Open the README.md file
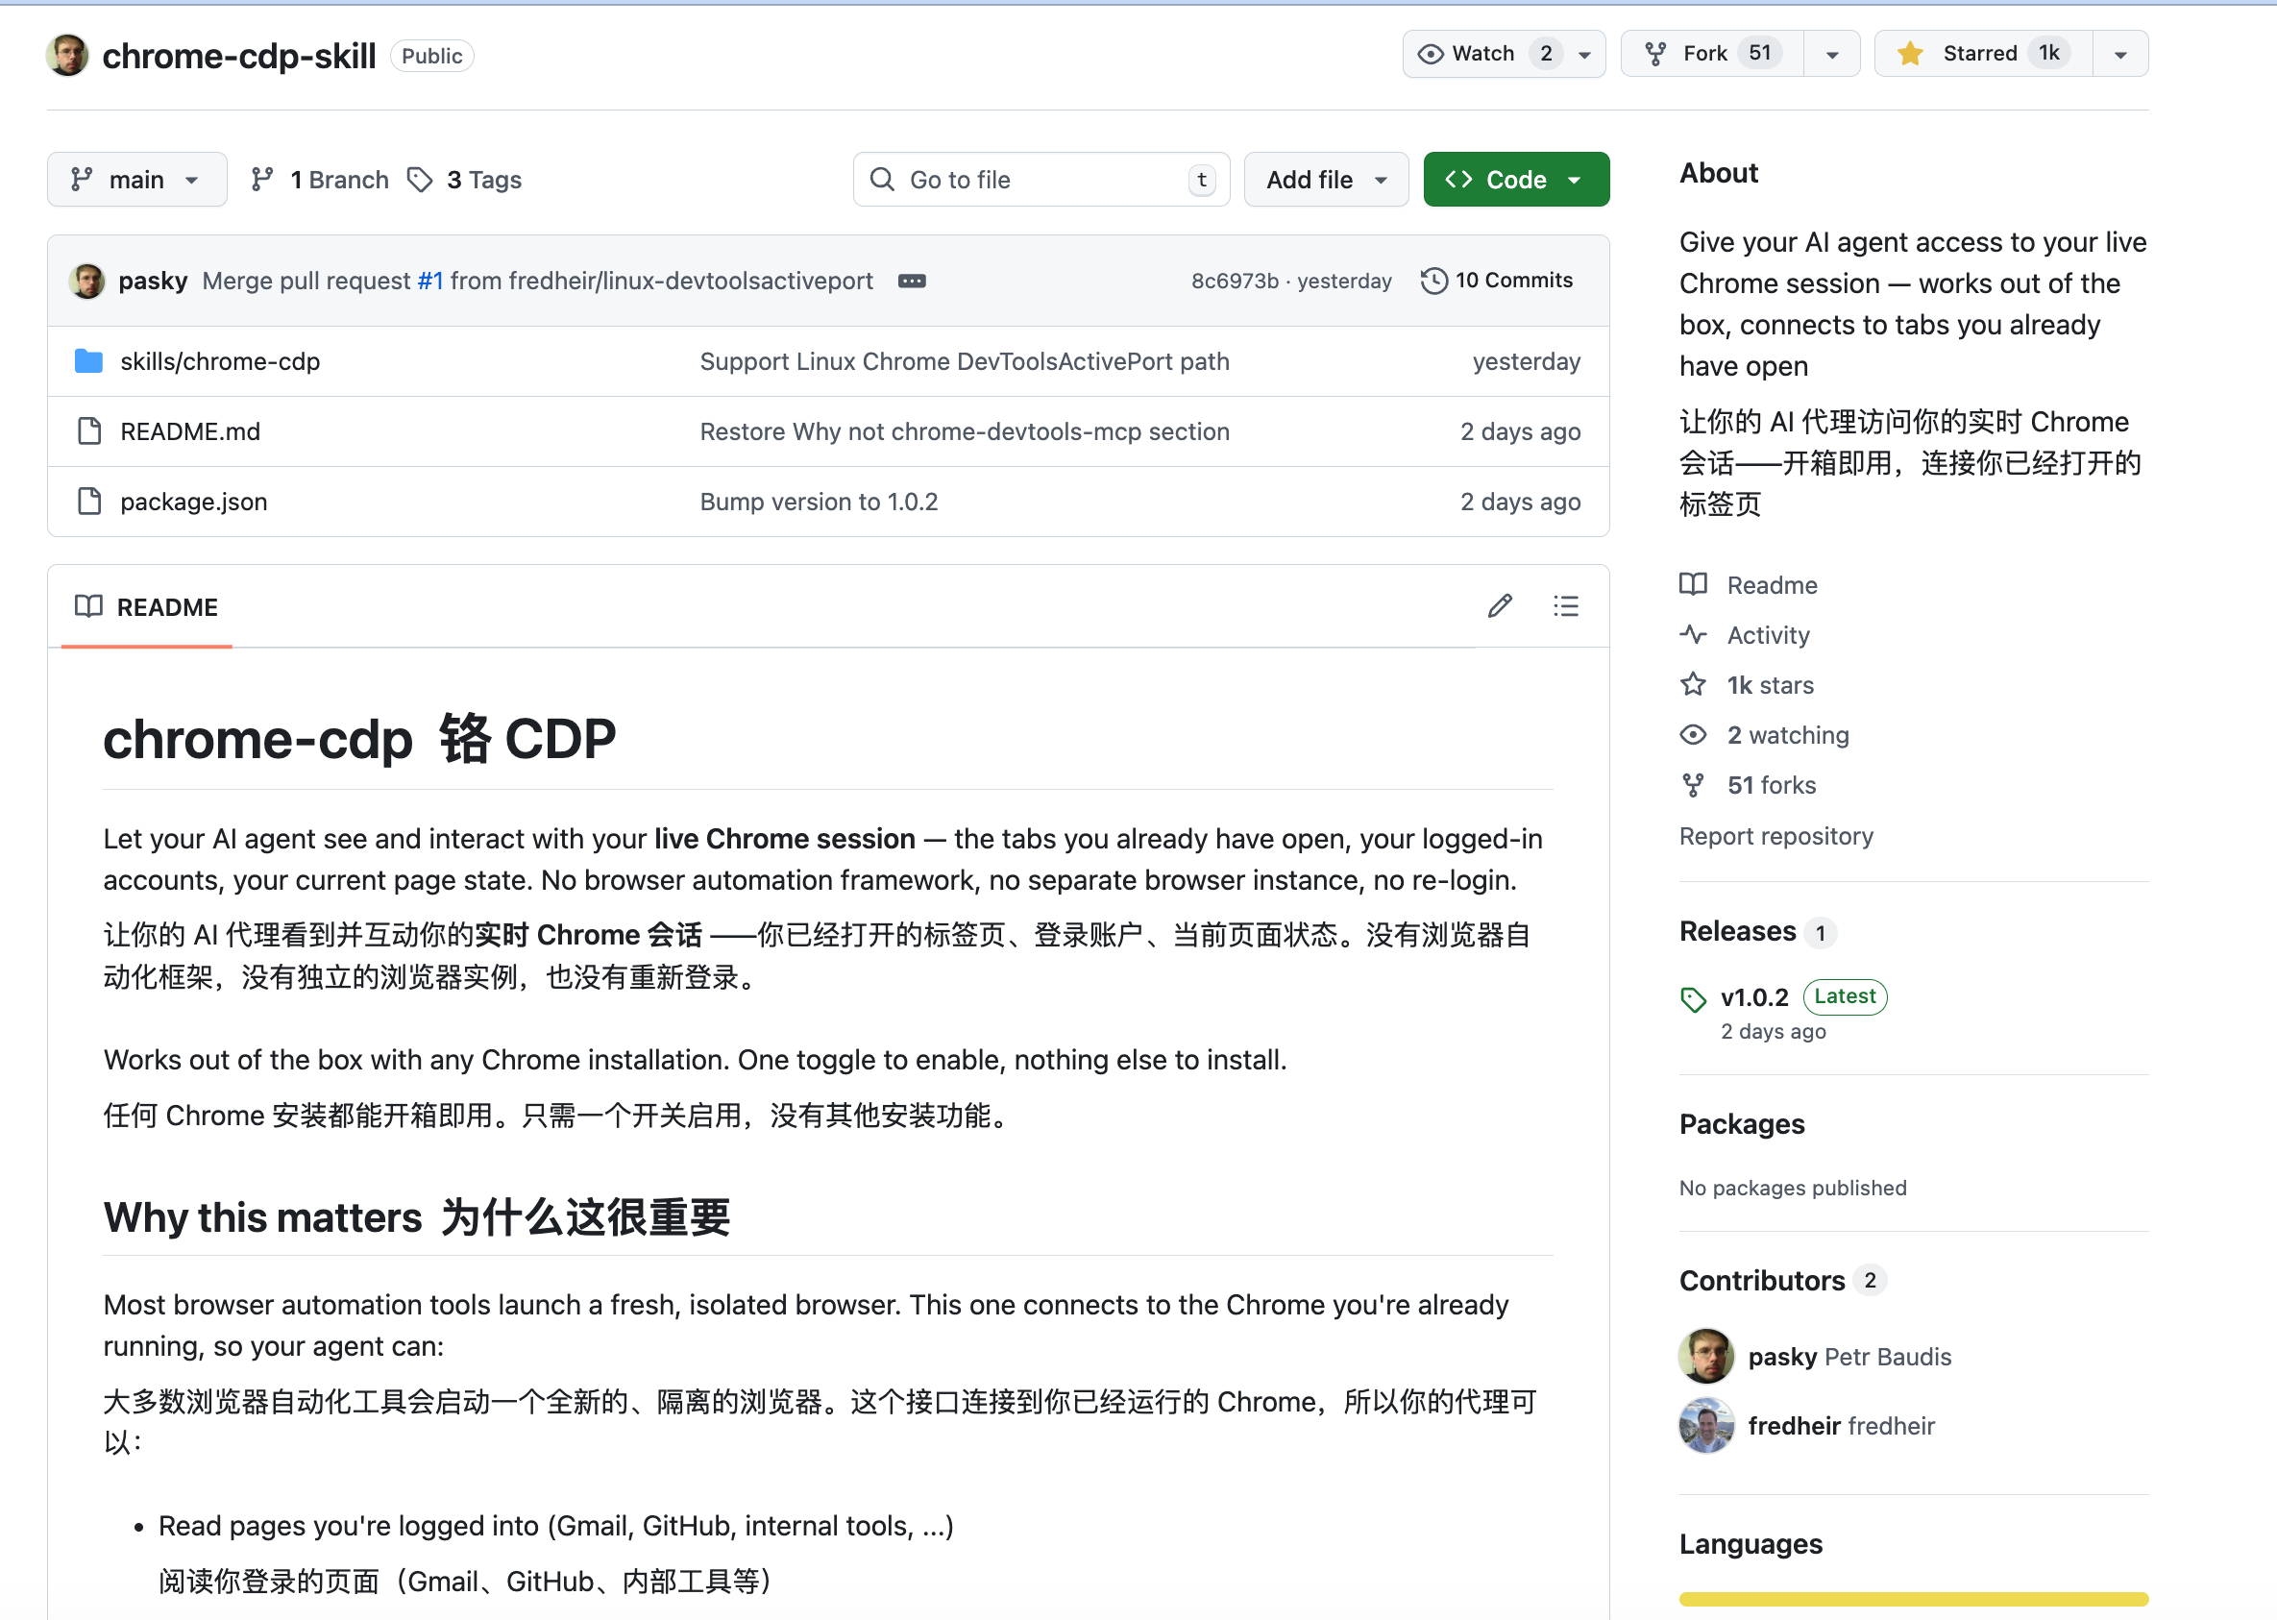 [x=189, y=432]
